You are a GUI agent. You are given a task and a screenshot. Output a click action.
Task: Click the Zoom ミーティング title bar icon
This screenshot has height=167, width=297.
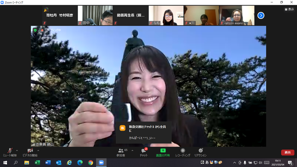click(2, 2)
